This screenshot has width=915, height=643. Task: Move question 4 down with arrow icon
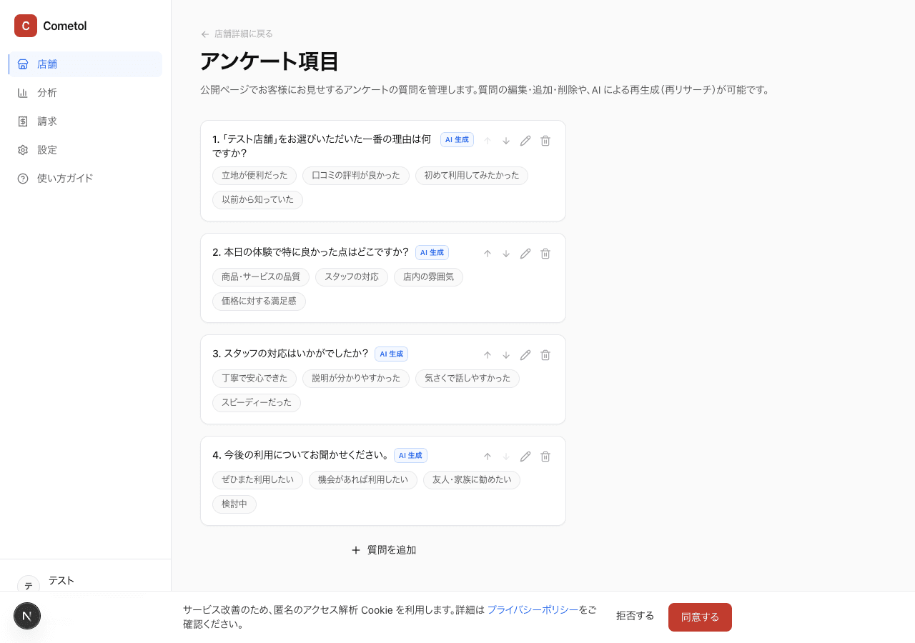click(x=506, y=457)
